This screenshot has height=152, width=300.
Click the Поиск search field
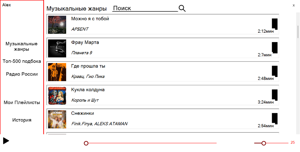(145, 8)
